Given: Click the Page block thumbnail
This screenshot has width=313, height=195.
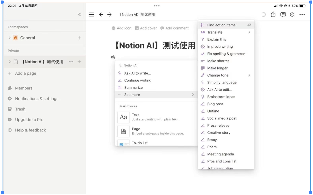Looking at the screenshot, I should pyautogui.click(x=124, y=131).
